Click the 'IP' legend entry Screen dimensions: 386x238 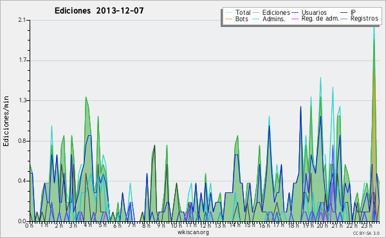click(348, 12)
